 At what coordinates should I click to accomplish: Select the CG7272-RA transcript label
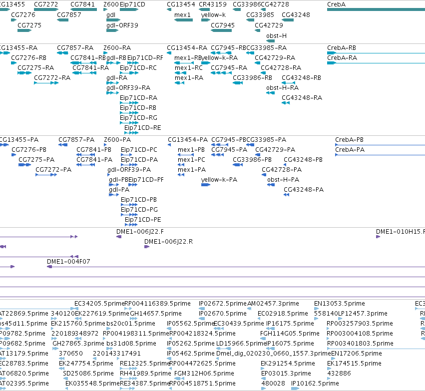coord(52,78)
